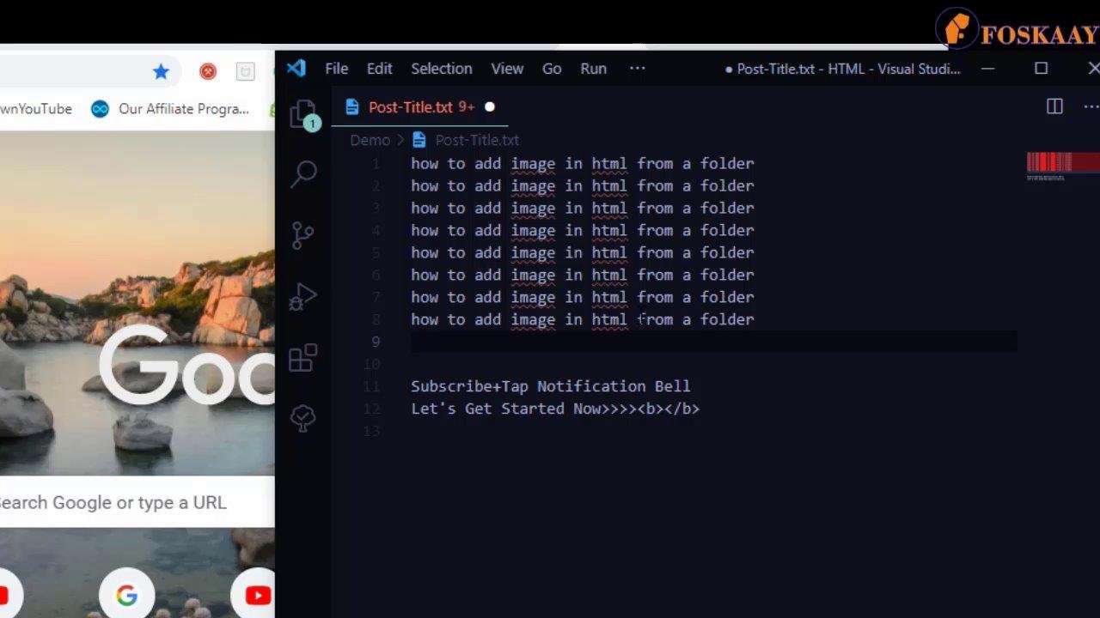Screen dimensions: 1100x618
Task: Toggle the Split Editor layout icon
Action: (1054, 106)
